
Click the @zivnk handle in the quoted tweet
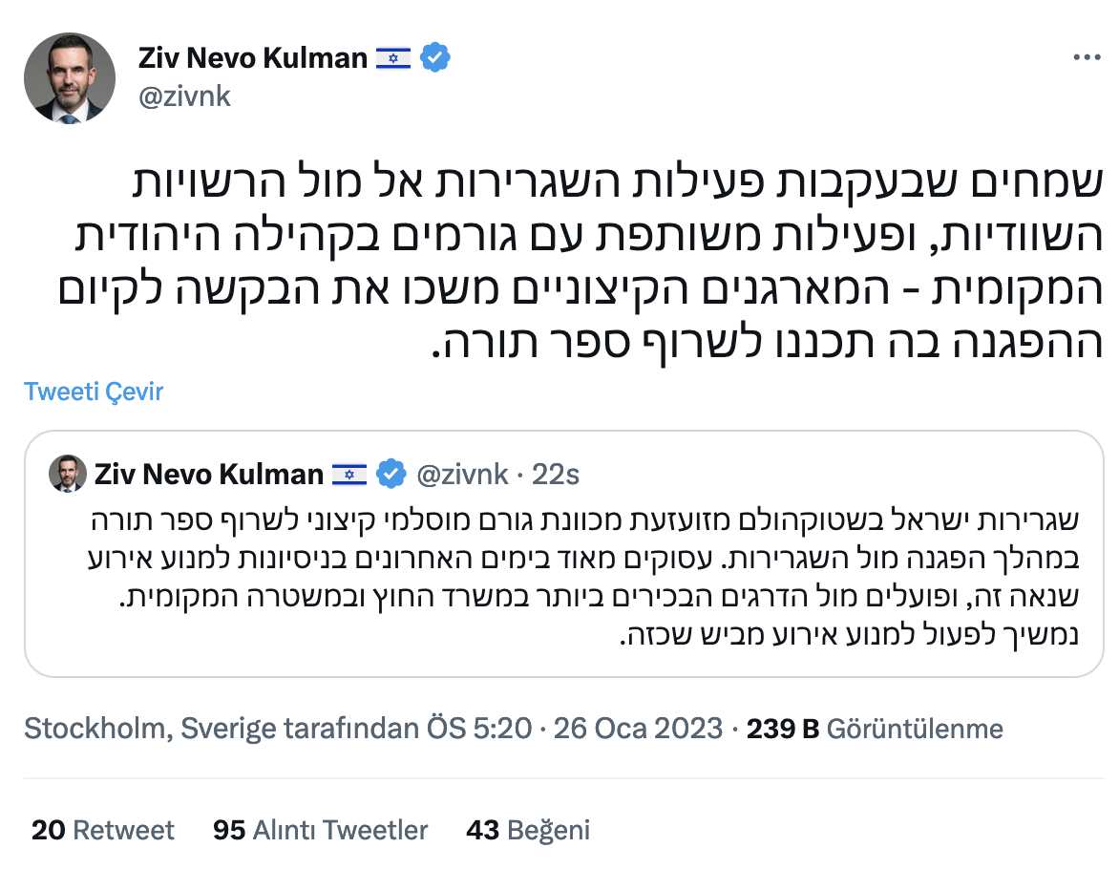click(x=461, y=474)
